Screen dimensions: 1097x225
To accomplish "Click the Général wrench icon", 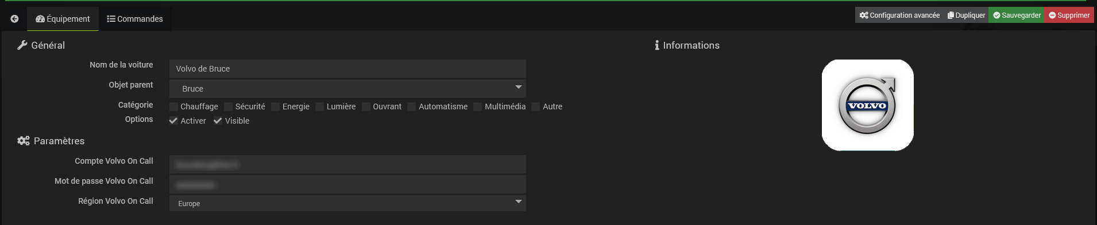I will (22, 45).
